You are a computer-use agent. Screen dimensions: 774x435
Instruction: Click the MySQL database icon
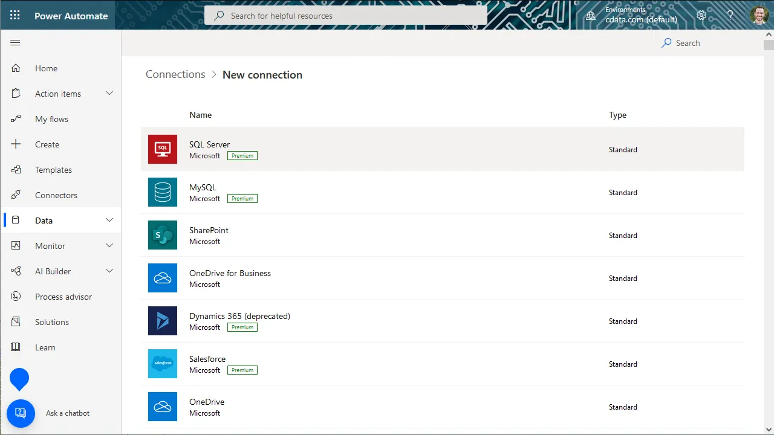click(x=163, y=192)
